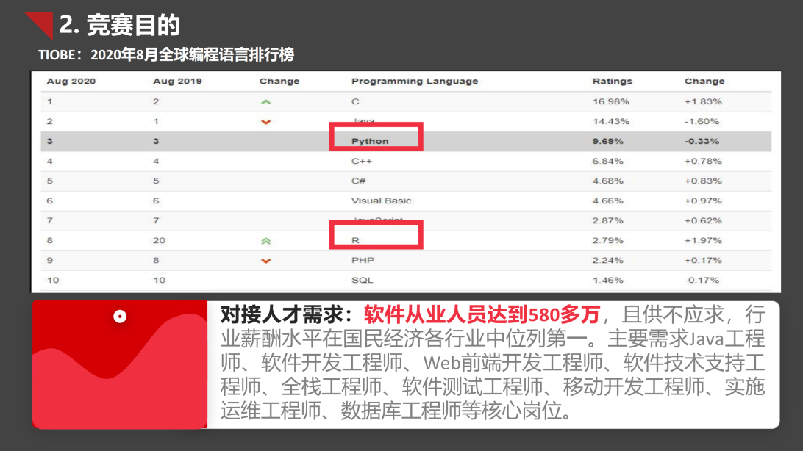803x451 pixels.
Task: Click the subtitle "TIOBE：2020年8月全球编程语言排行榜"
Action: (x=166, y=54)
